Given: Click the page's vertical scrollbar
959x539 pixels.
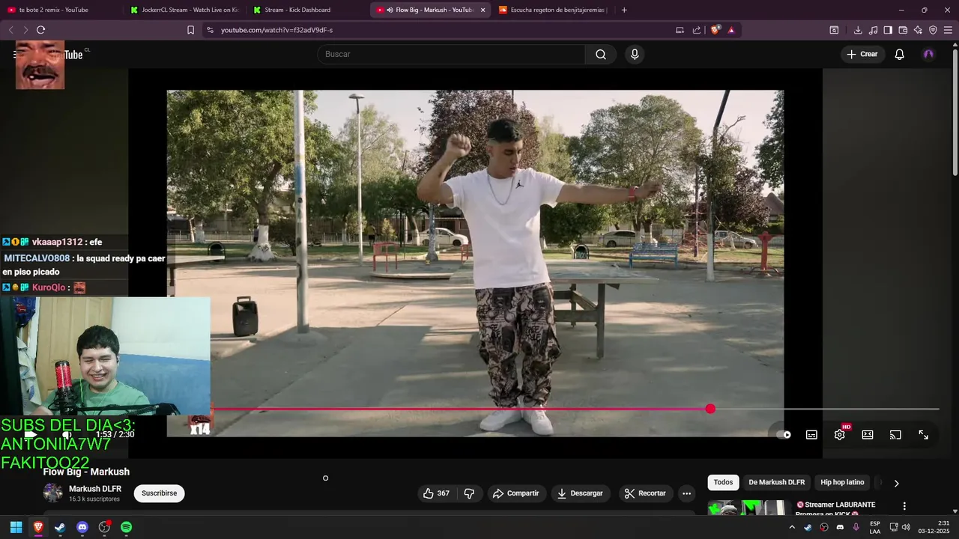Looking at the screenshot, I should tap(955, 112).
